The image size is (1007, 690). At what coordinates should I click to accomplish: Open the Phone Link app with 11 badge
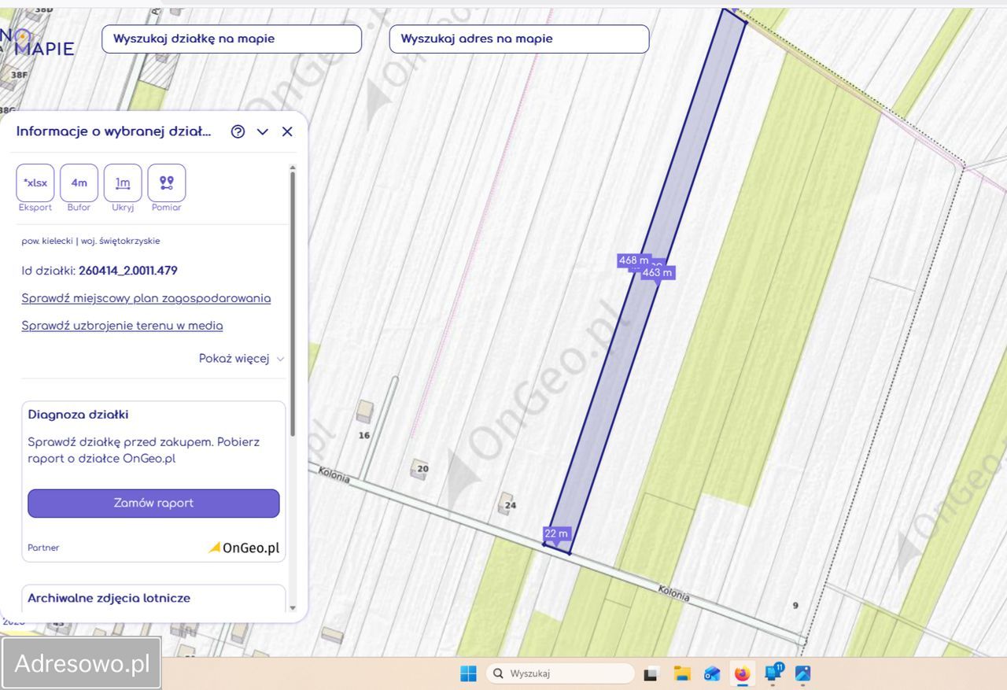point(773,673)
